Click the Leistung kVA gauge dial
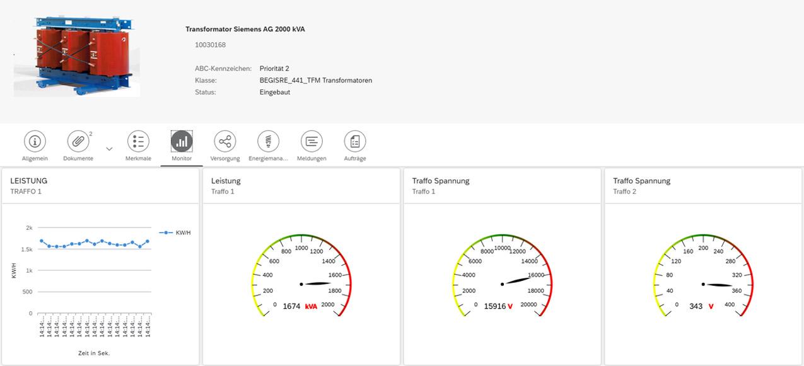The height and width of the screenshot is (366, 804). pyautogui.click(x=301, y=277)
